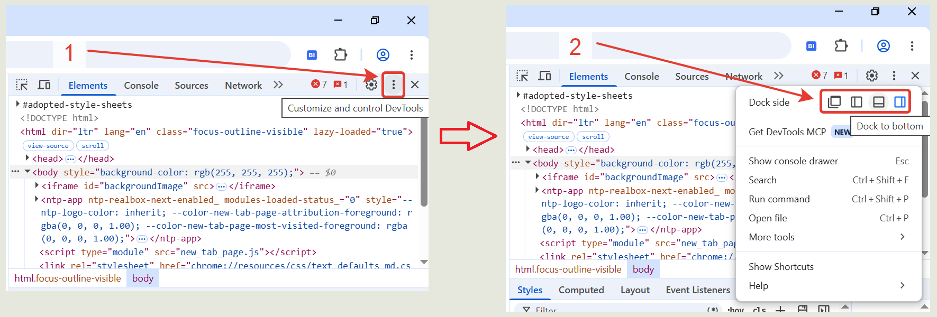This screenshot has width=937, height=317.
Task: Choose Search in the DevTools menu
Action: pos(829,180)
